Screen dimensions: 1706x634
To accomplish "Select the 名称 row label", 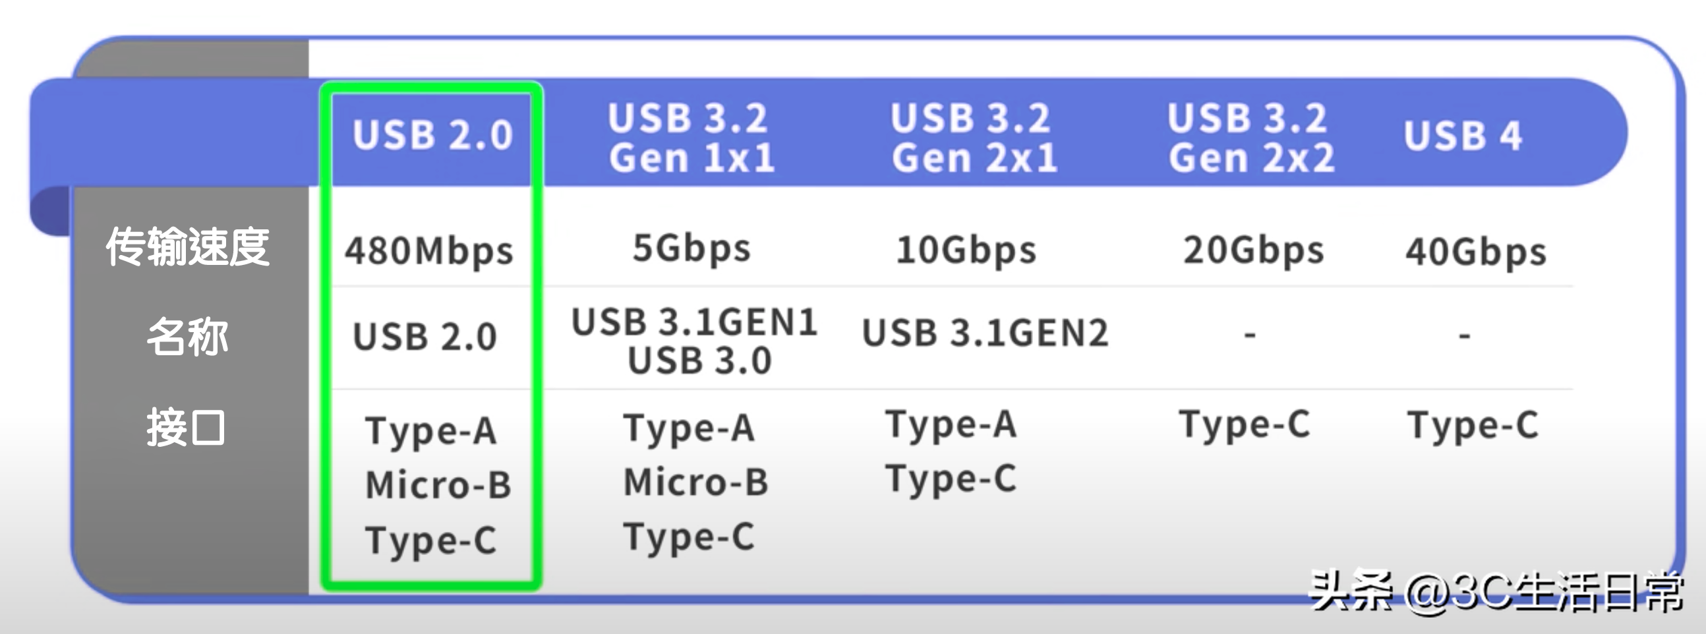I will click(188, 336).
